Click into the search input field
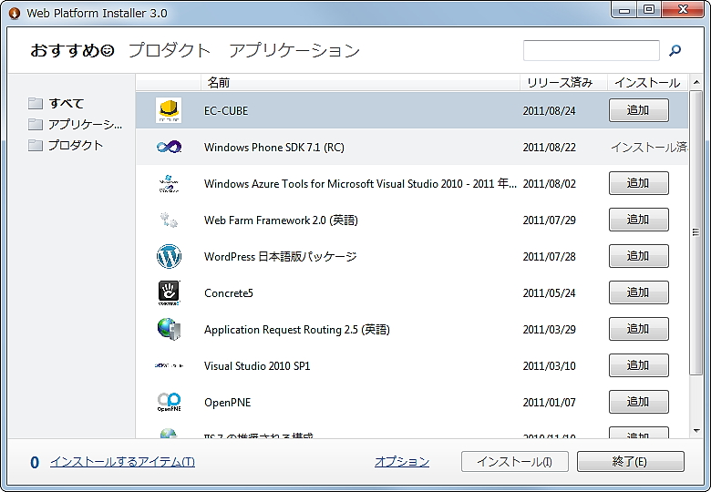711x492 pixels. [x=592, y=50]
